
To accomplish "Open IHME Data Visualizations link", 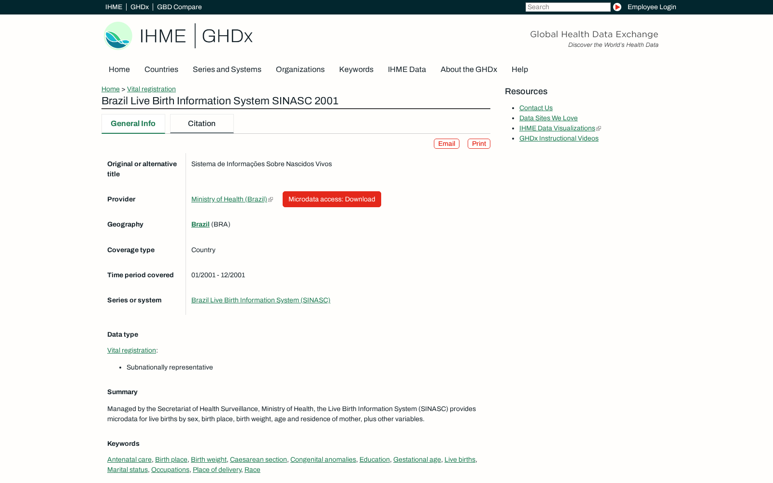I will [557, 128].
